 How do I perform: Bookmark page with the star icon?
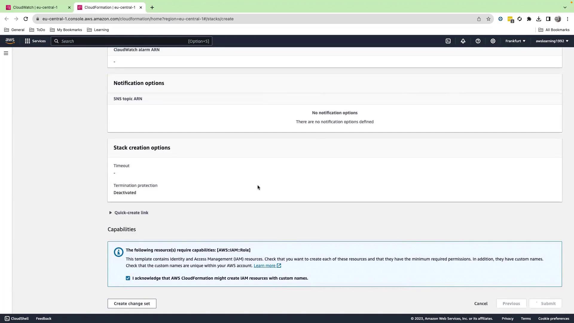point(488,19)
